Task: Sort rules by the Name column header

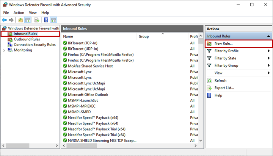Action: click(x=99, y=36)
